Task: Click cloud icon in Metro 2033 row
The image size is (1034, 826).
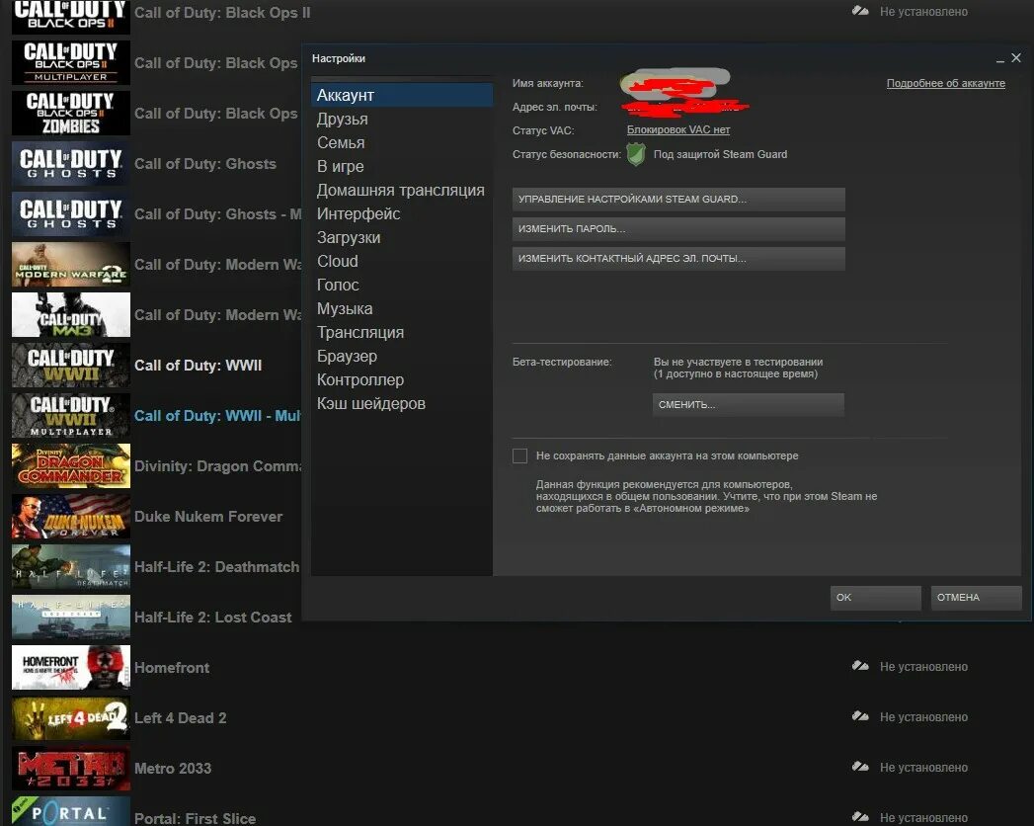Action: click(860, 767)
